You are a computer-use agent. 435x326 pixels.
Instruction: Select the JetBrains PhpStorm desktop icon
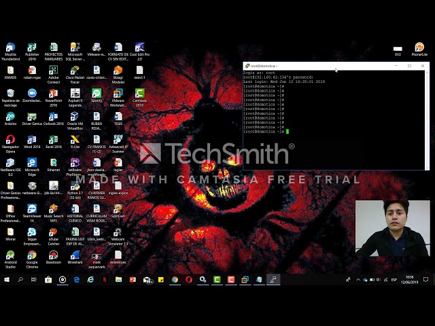75,167
